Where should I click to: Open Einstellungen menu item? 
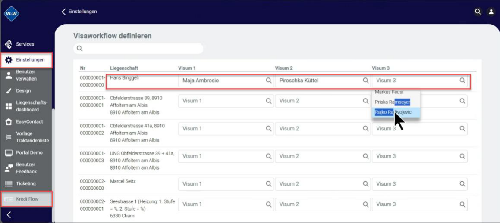pos(26,60)
